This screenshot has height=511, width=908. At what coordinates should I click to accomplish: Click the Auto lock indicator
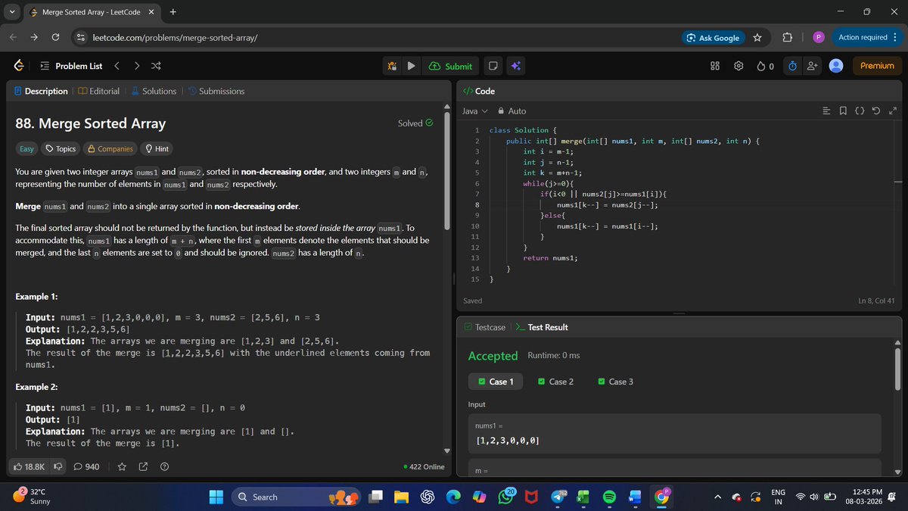click(512, 111)
